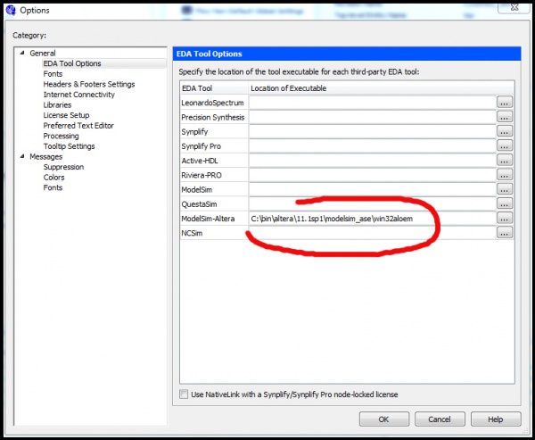Browse for Riviera-PRO executable location
Screen dimensions: 535x440
coord(505,175)
